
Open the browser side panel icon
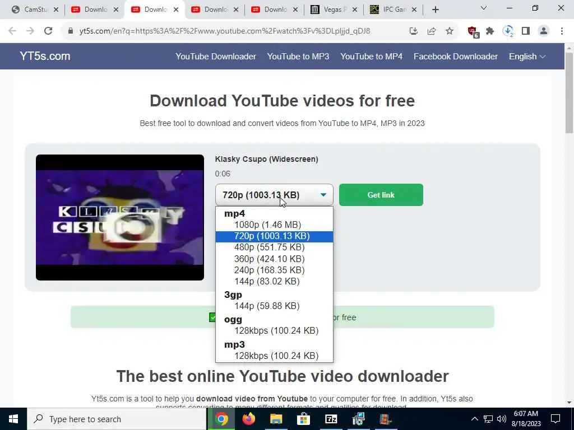[x=526, y=31]
